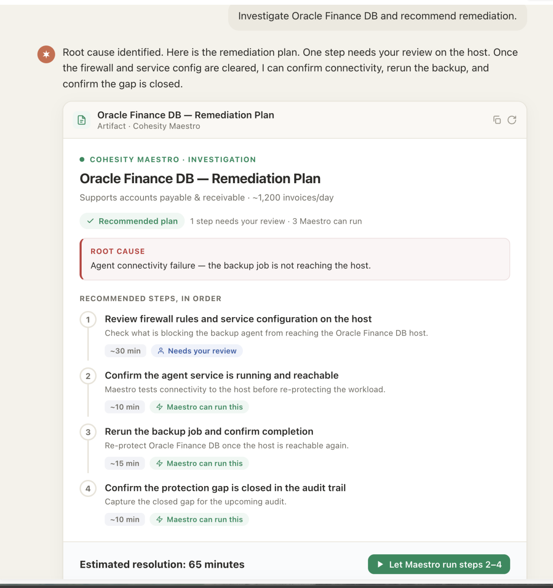Screen dimensions: 553x588
Task: Click the person icon in Needs your review
Action: (x=161, y=351)
